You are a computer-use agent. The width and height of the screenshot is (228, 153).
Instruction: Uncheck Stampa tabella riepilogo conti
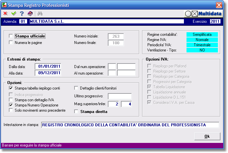point(11,88)
